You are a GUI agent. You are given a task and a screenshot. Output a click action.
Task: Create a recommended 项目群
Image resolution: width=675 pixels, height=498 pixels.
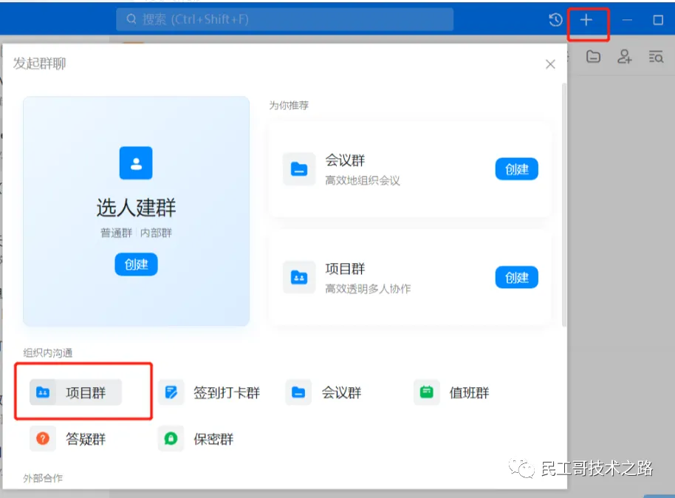click(x=516, y=277)
